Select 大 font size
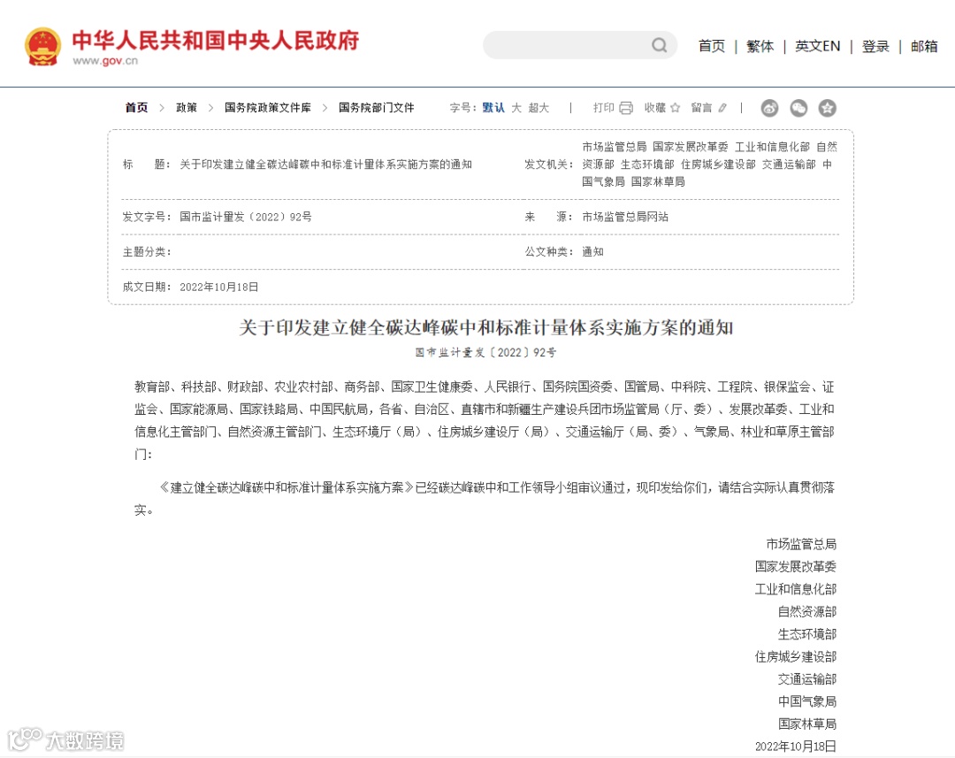This screenshot has height=758, width=955. [x=516, y=108]
